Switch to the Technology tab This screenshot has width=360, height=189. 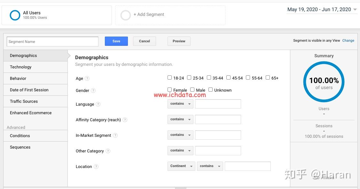[x=21, y=67]
